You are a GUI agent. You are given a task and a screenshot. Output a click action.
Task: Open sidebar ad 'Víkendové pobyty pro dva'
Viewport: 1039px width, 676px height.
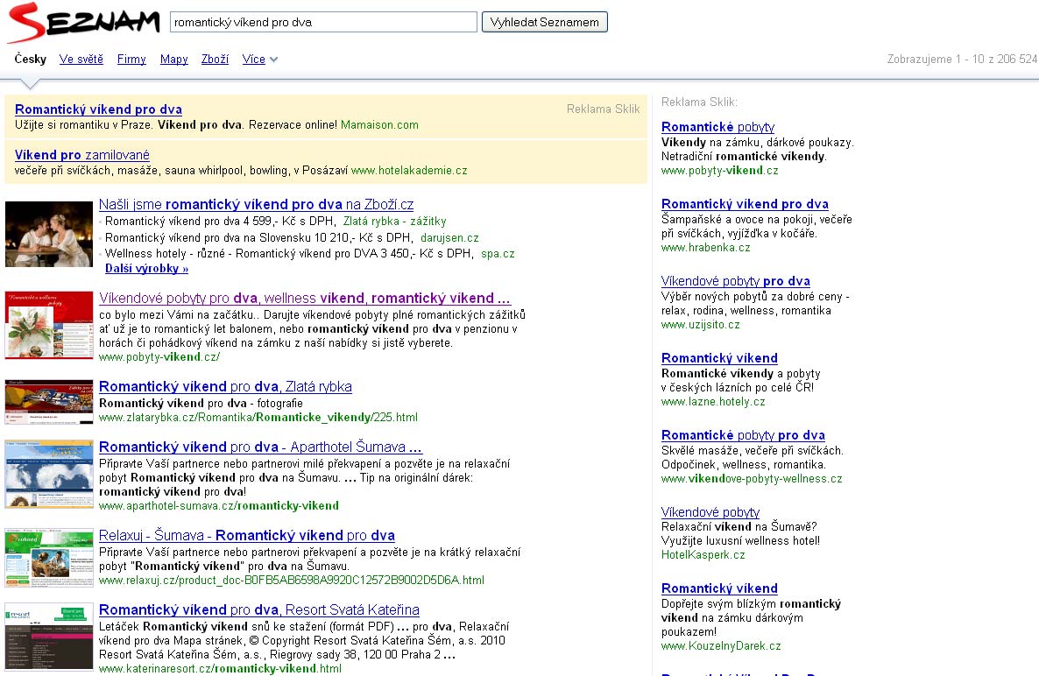pyautogui.click(x=736, y=281)
